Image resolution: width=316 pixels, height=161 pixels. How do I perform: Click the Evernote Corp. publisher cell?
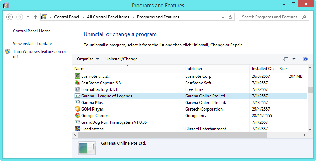pos(199,76)
